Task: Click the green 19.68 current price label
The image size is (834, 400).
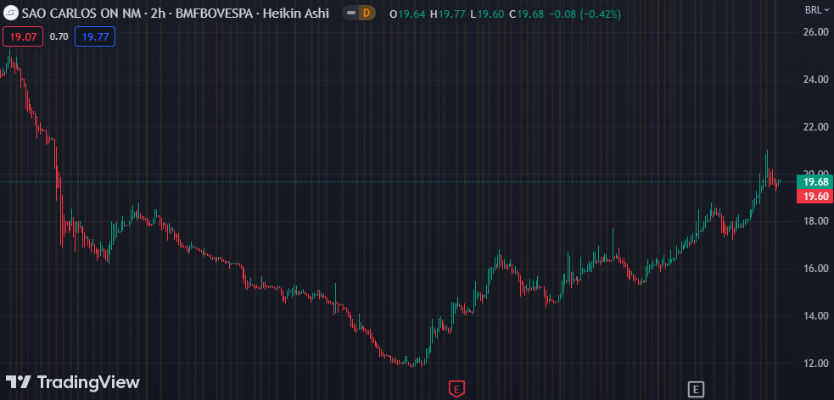Action: pos(815,182)
